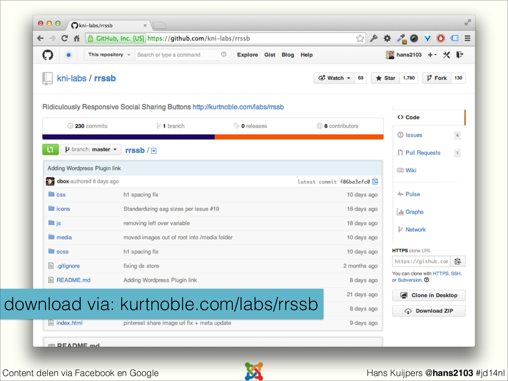
Task: Open the .gitignore file
Action: pos(68,266)
